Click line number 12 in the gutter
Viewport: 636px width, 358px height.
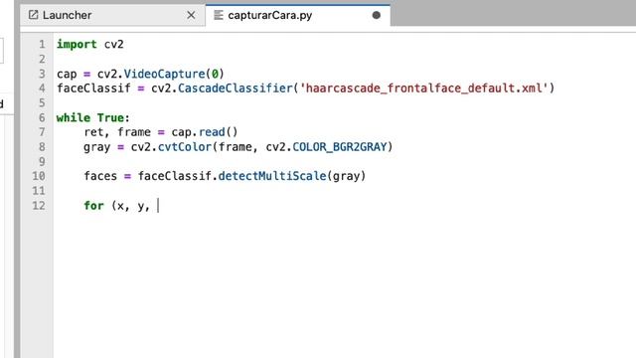39,206
